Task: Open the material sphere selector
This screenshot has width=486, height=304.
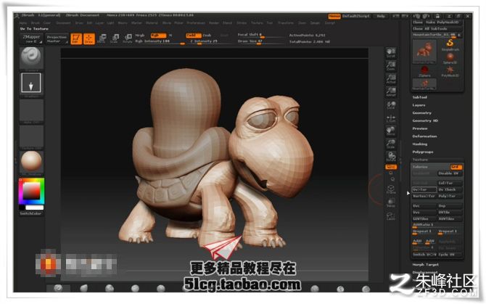Action: click(31, 162)
